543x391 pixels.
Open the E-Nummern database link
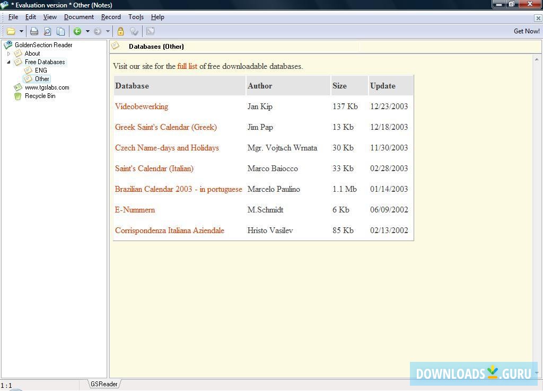click(x=135, y=210)
